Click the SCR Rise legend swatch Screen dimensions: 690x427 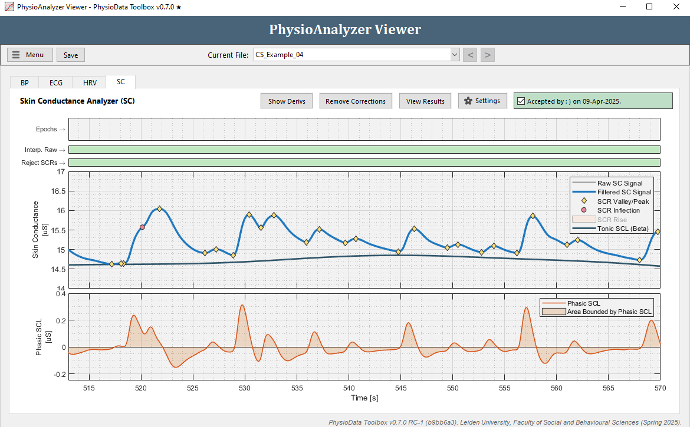tap(584, 219)
